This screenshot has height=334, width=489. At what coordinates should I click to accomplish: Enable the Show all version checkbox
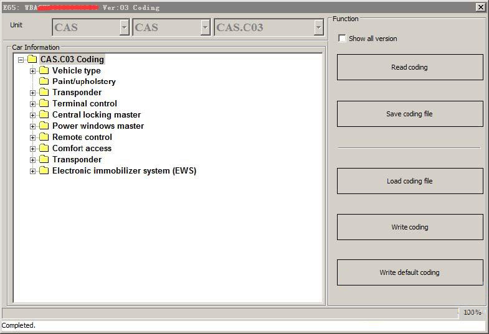(341, 39)
